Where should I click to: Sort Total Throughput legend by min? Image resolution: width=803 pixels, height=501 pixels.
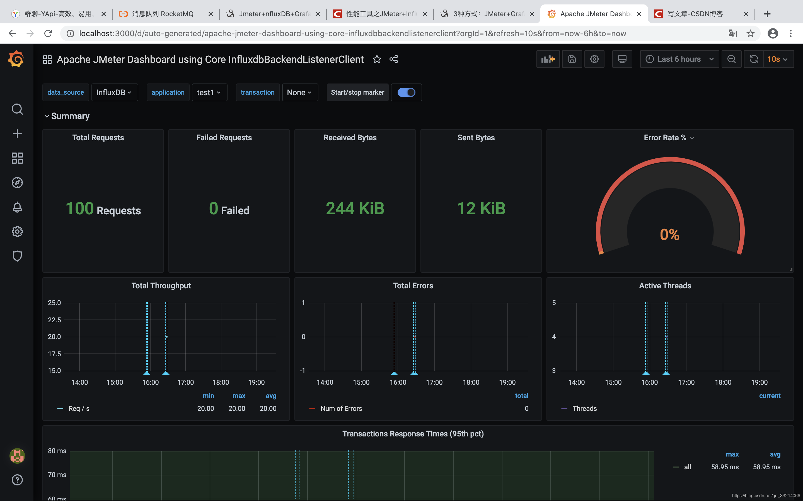tap(208, 396)
